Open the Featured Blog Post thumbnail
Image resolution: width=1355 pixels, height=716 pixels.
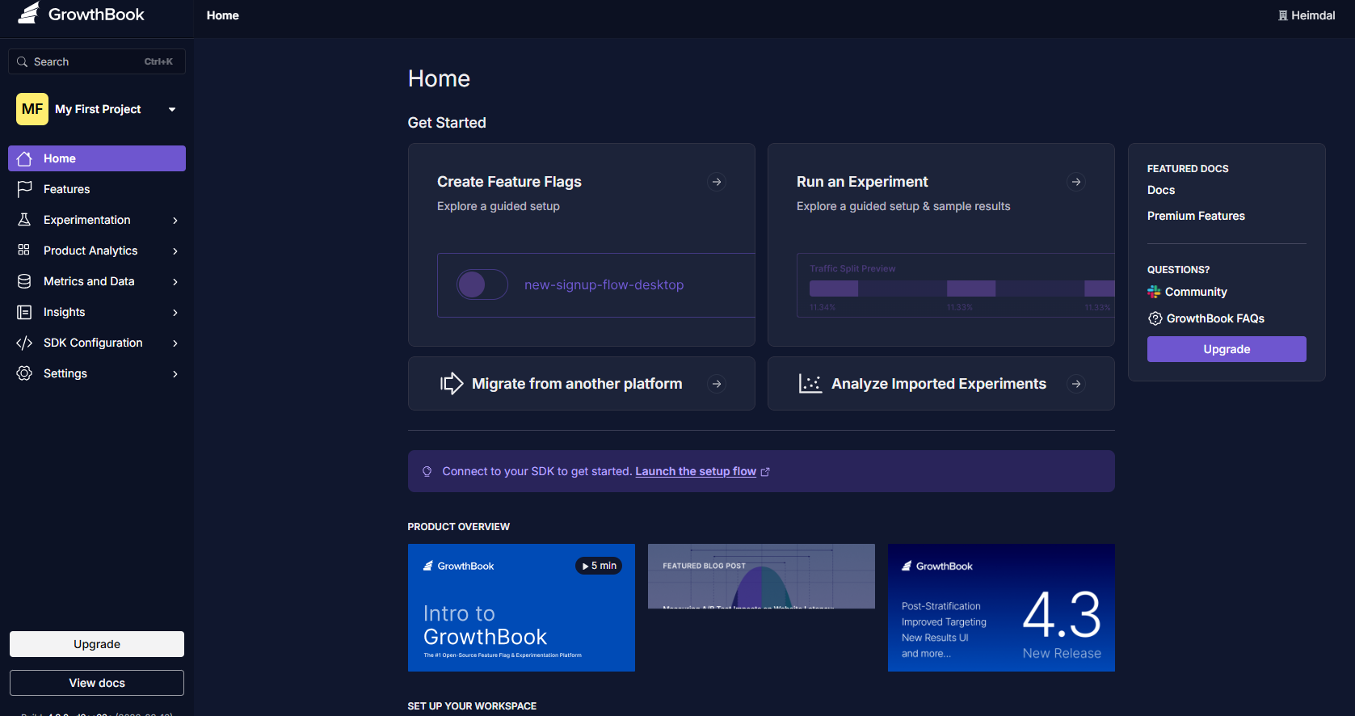[x=761, y=576]
